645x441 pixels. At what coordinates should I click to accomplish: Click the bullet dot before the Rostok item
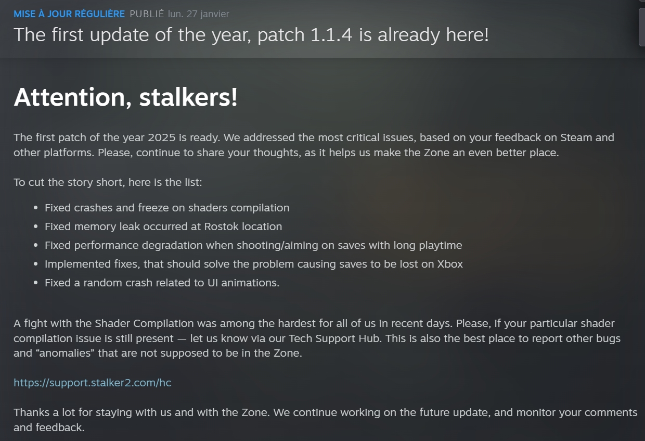tap(35, 227)
